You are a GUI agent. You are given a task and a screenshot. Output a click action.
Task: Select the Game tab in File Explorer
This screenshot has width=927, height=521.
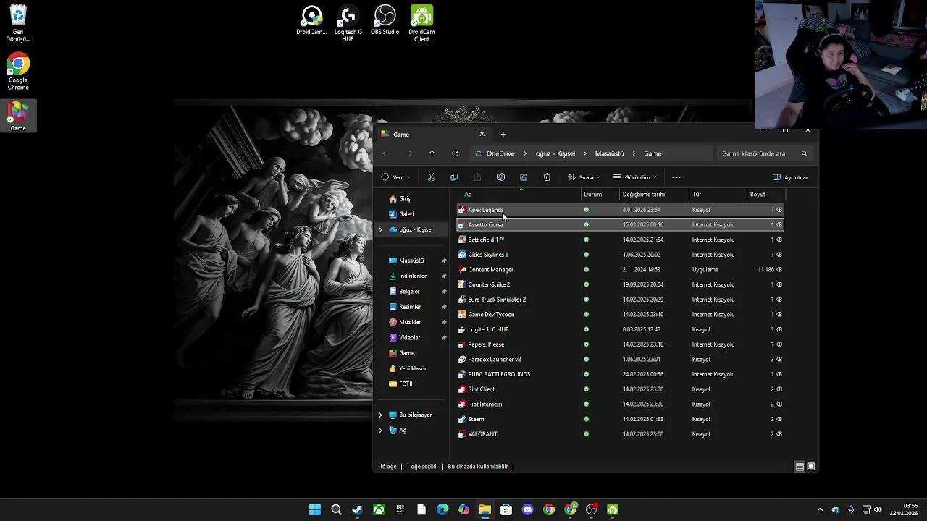433,135
